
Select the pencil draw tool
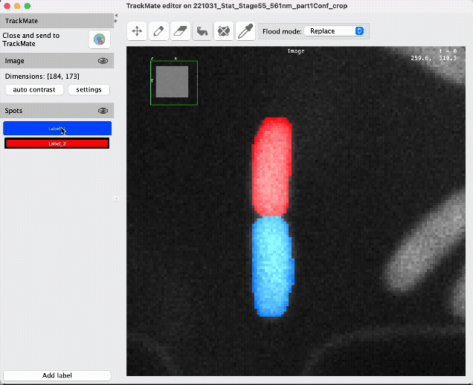[x=158, y=31]
